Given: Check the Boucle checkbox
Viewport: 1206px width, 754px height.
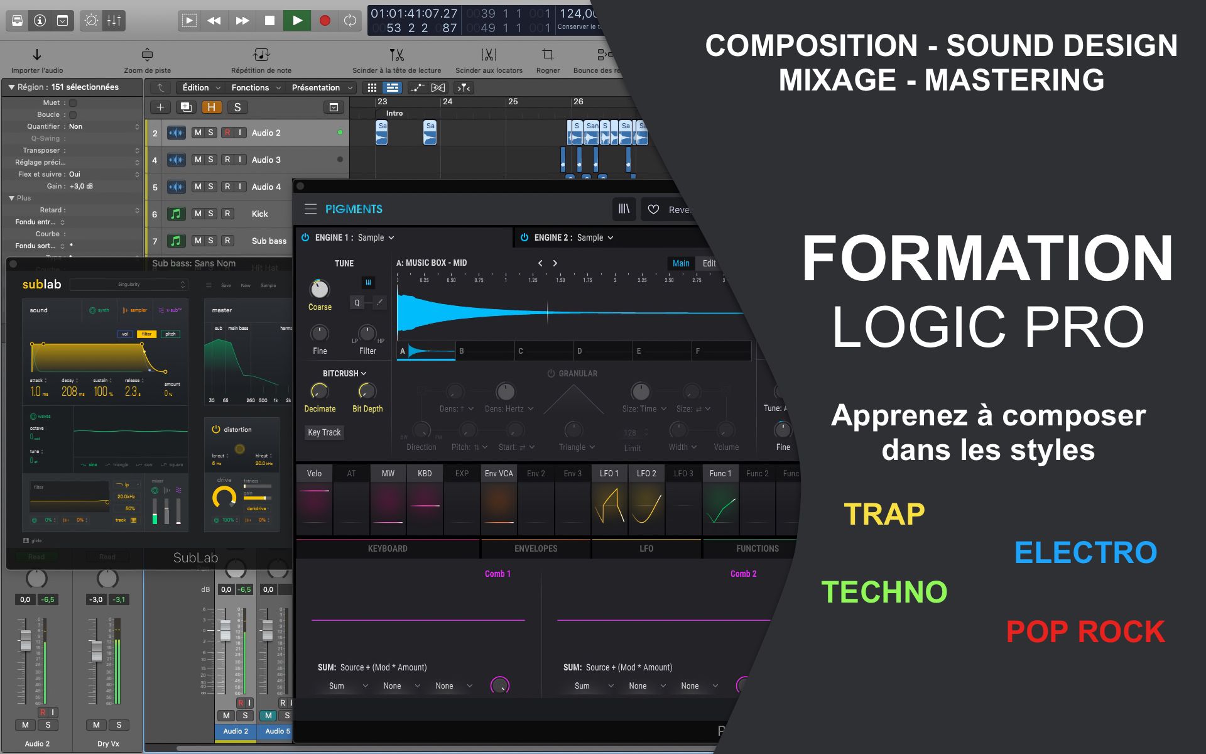Looking at the screenshot, I should (x=73, y=114).
